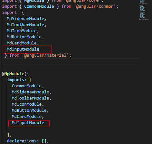Click the empty '[]' array after declarations
This screenshot has height=144, width=152.
(44, 141)
